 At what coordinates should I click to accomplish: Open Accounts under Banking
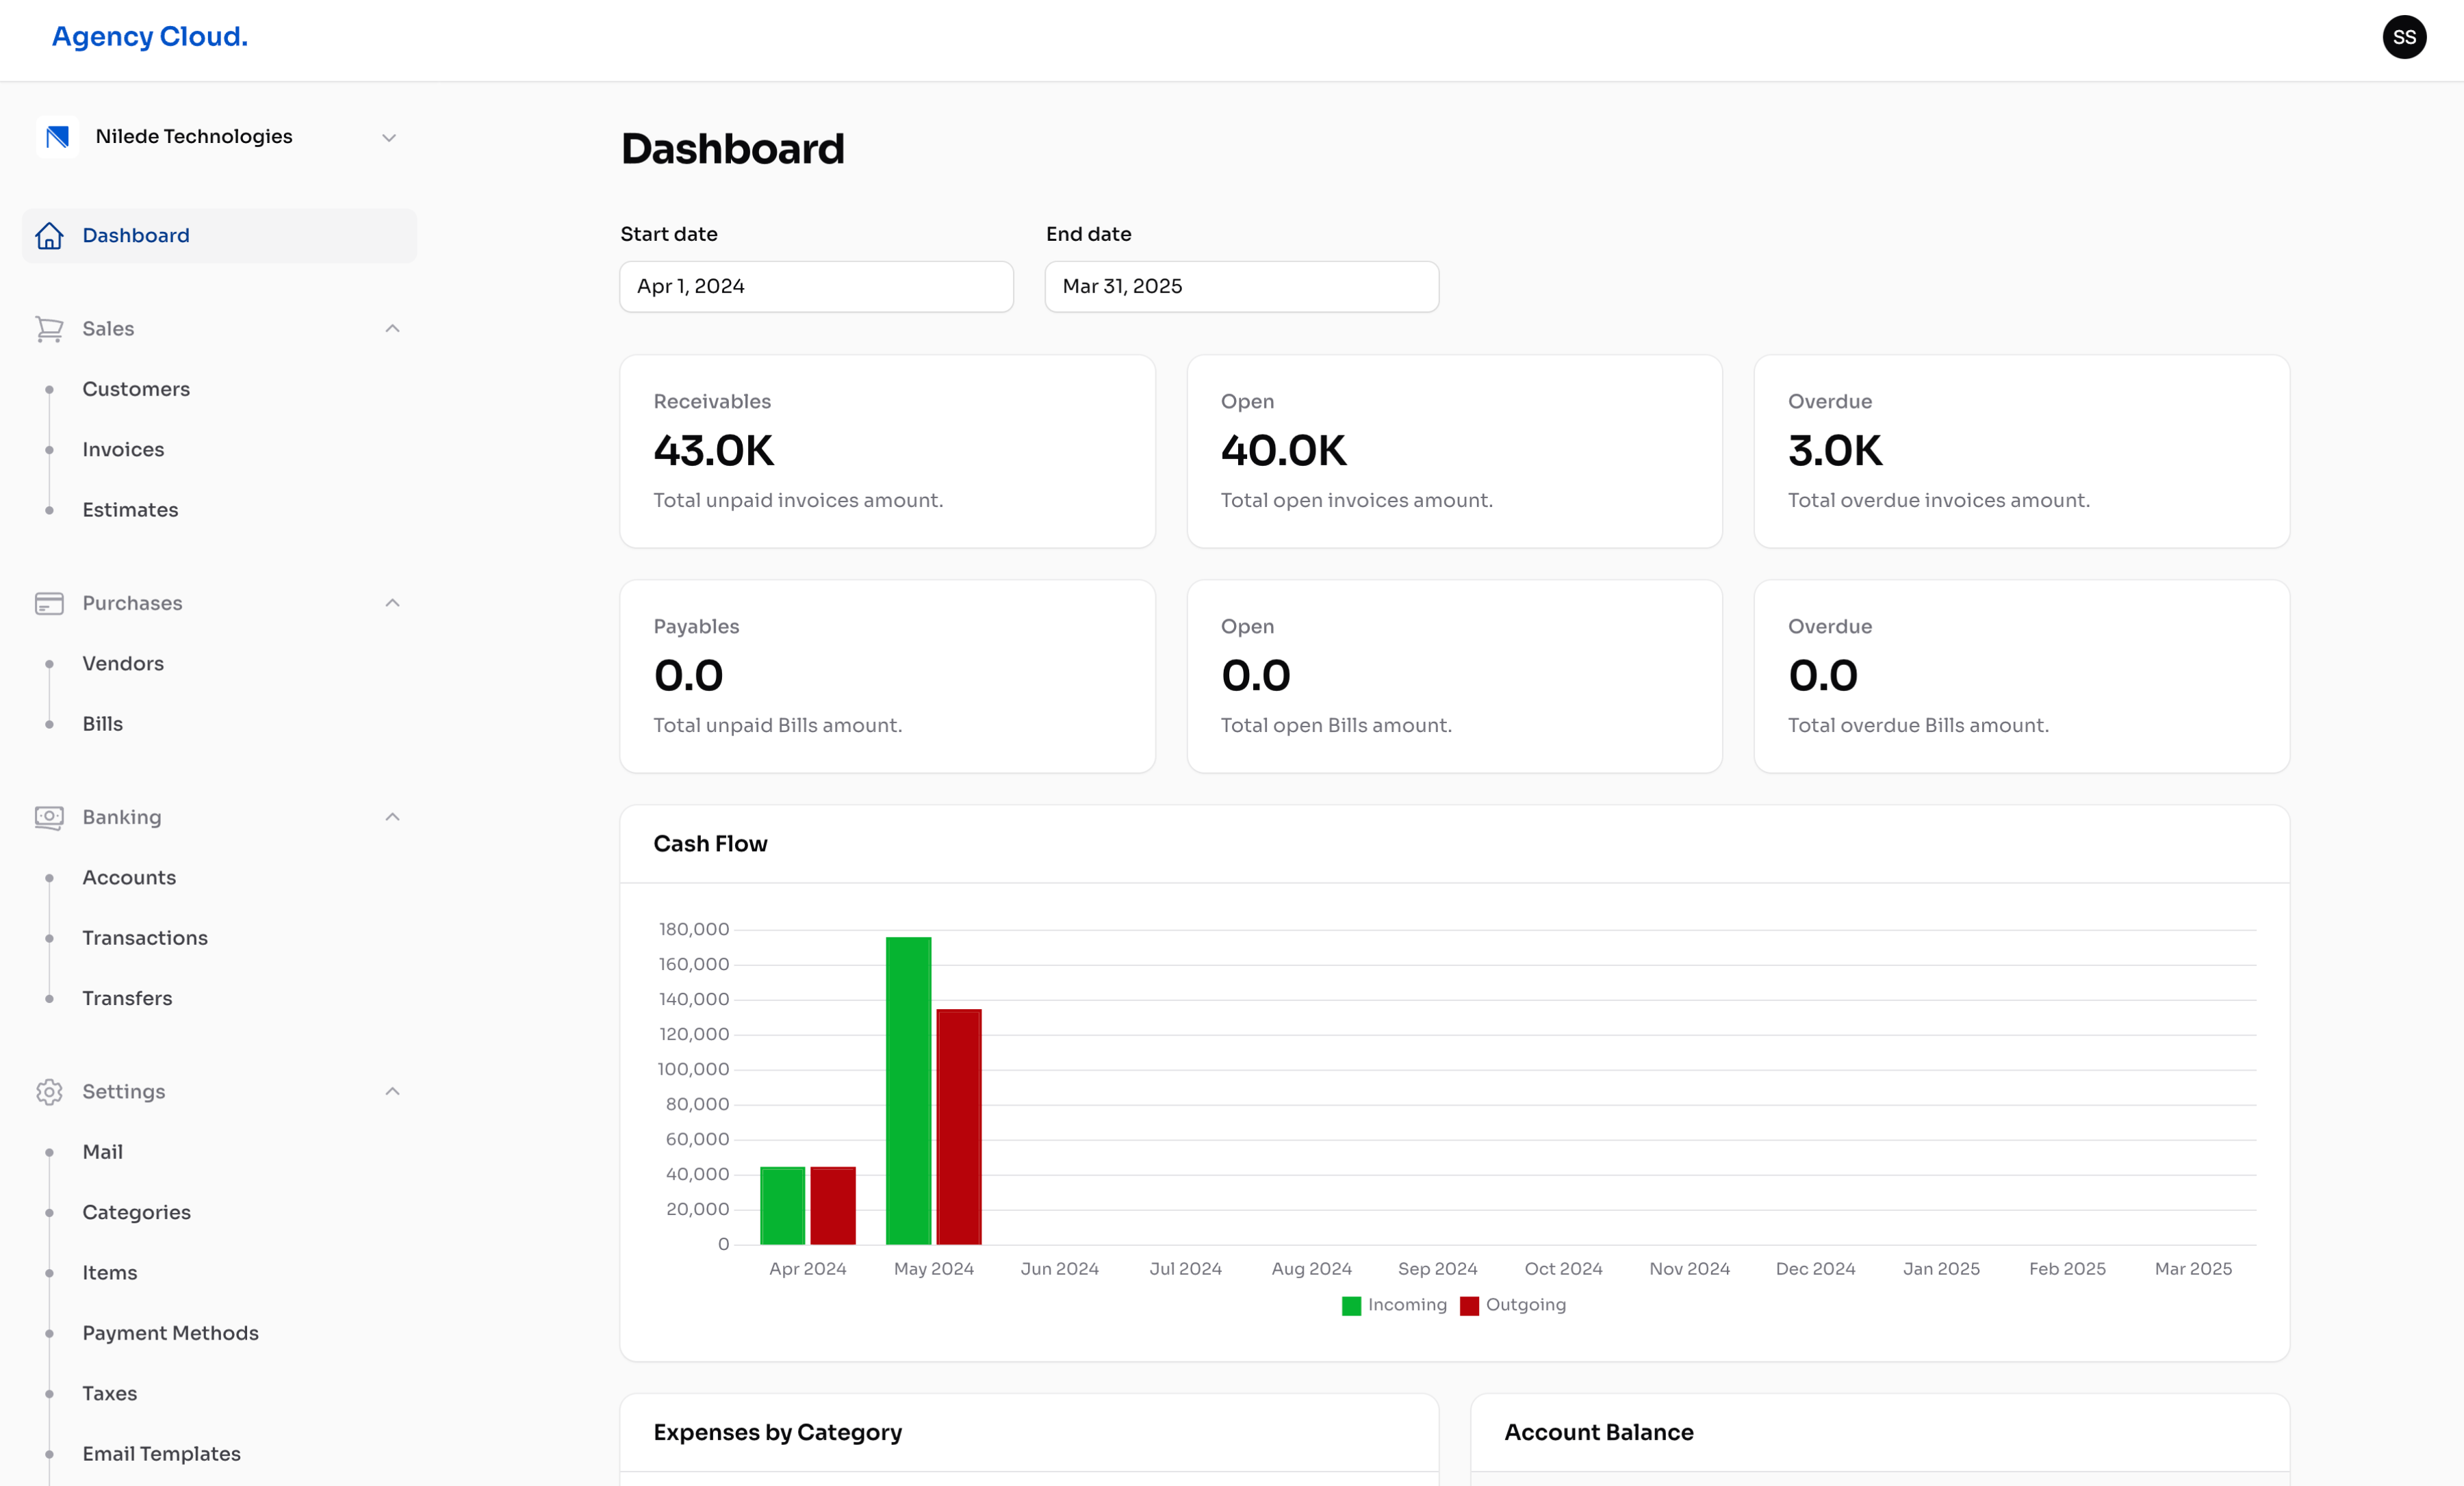click(129, 877)
